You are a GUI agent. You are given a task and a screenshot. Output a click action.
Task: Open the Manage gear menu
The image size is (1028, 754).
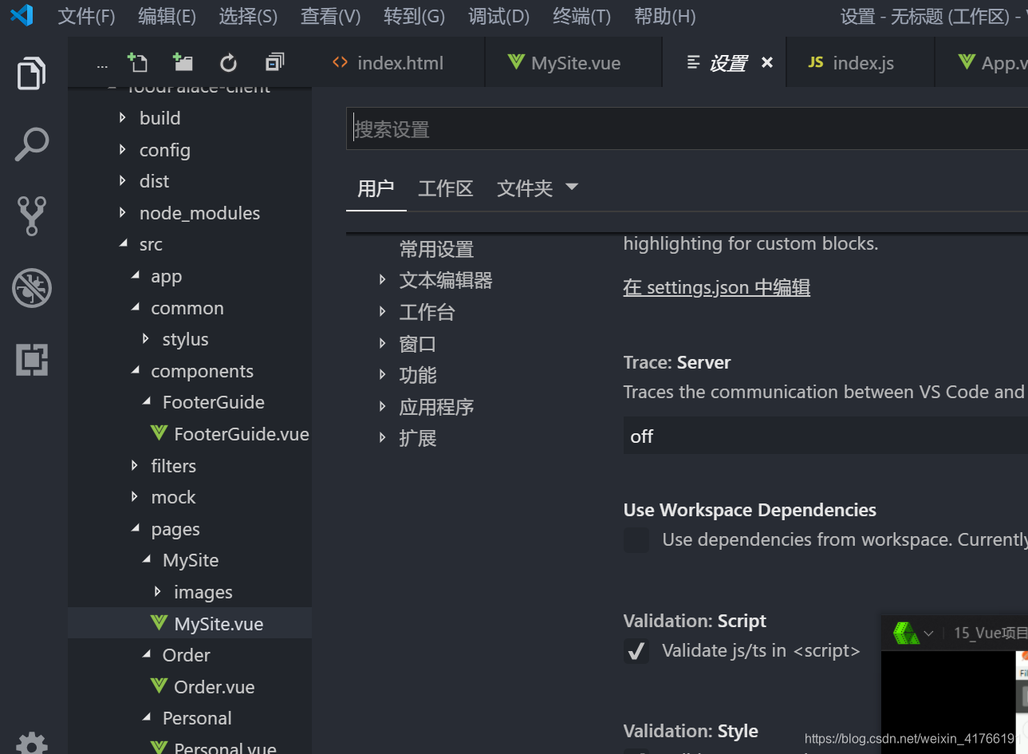point(32,744)
